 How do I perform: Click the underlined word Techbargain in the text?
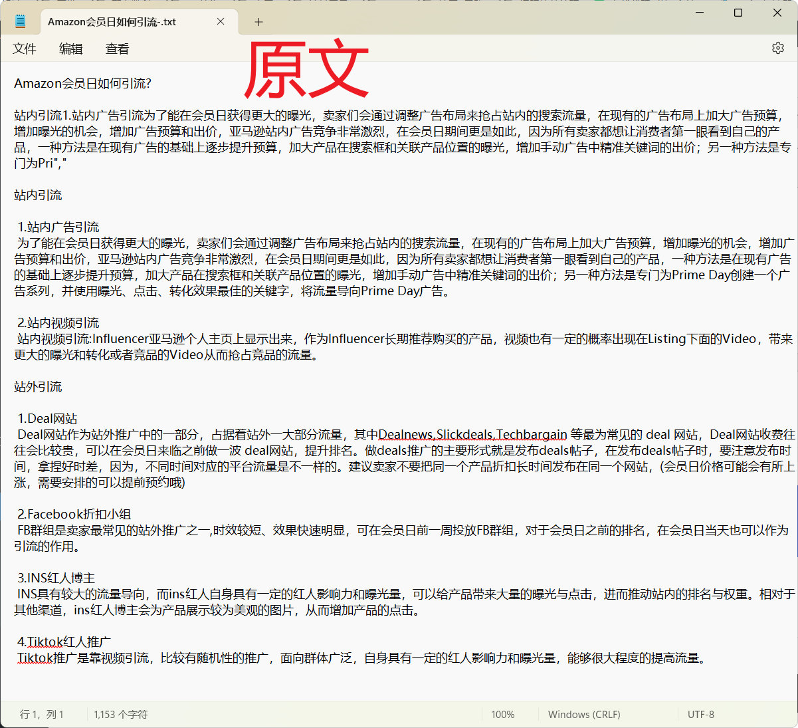pos(532,434)
